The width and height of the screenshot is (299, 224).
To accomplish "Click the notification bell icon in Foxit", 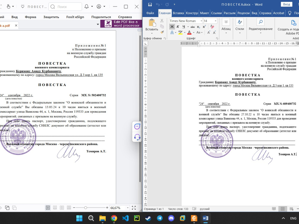I will [x=87, y=7].
